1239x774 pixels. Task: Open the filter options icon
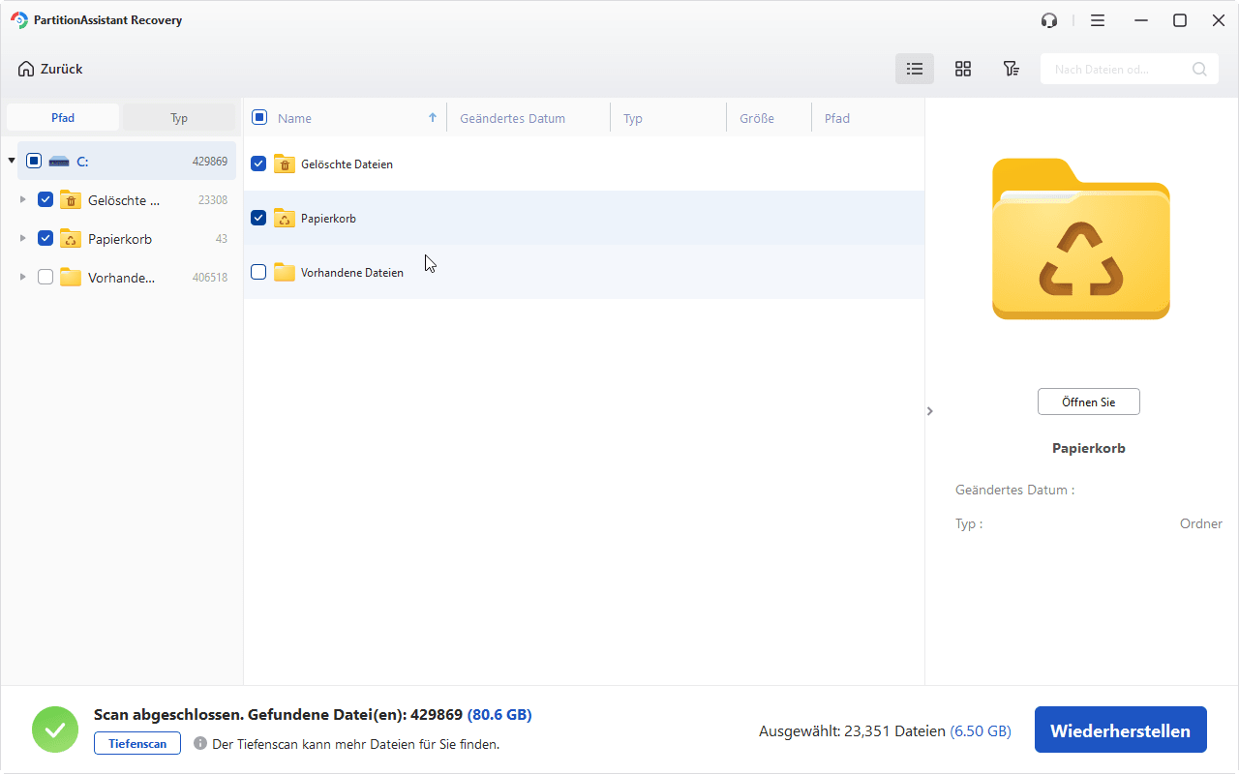tap(1011, 69)
